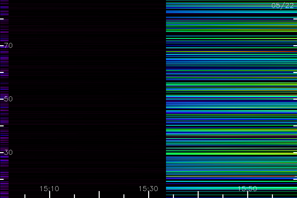The width and height of the screenshot is (297, 198).
Task: Click the 15:50 time label
Action: pos(247,189)
